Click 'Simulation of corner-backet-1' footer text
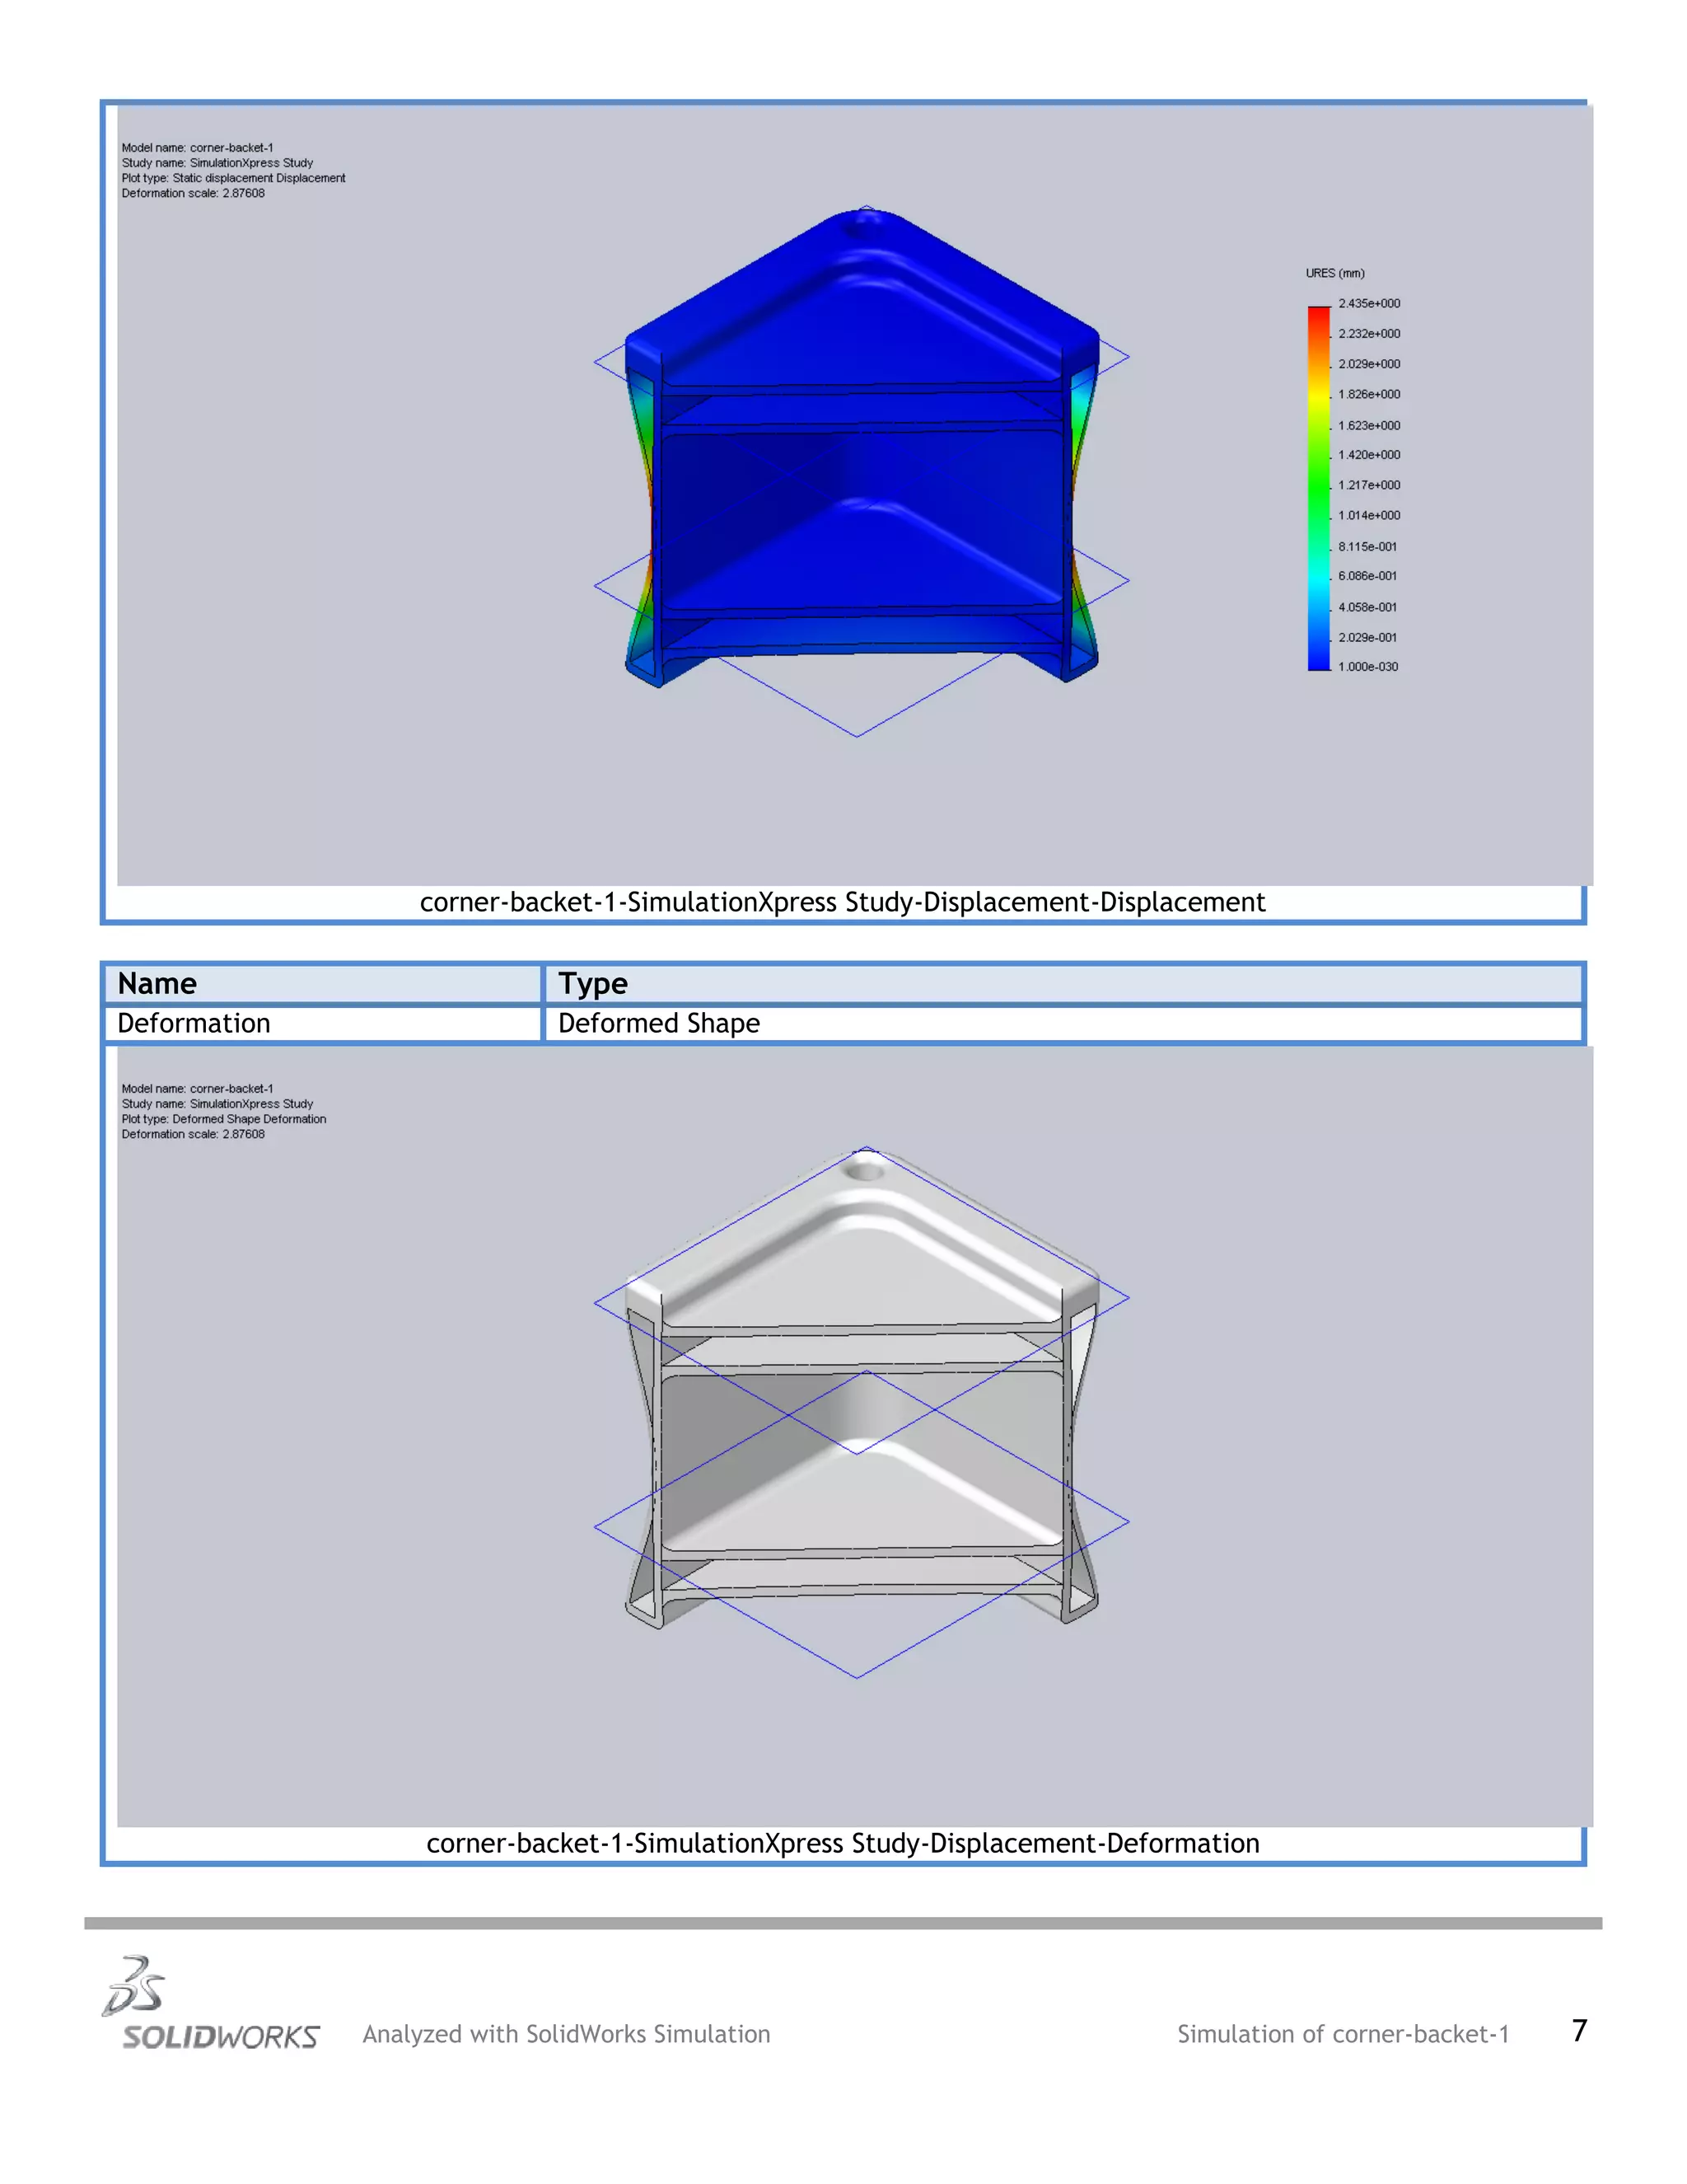 pyautogui.click(x=1342, y=2034)
